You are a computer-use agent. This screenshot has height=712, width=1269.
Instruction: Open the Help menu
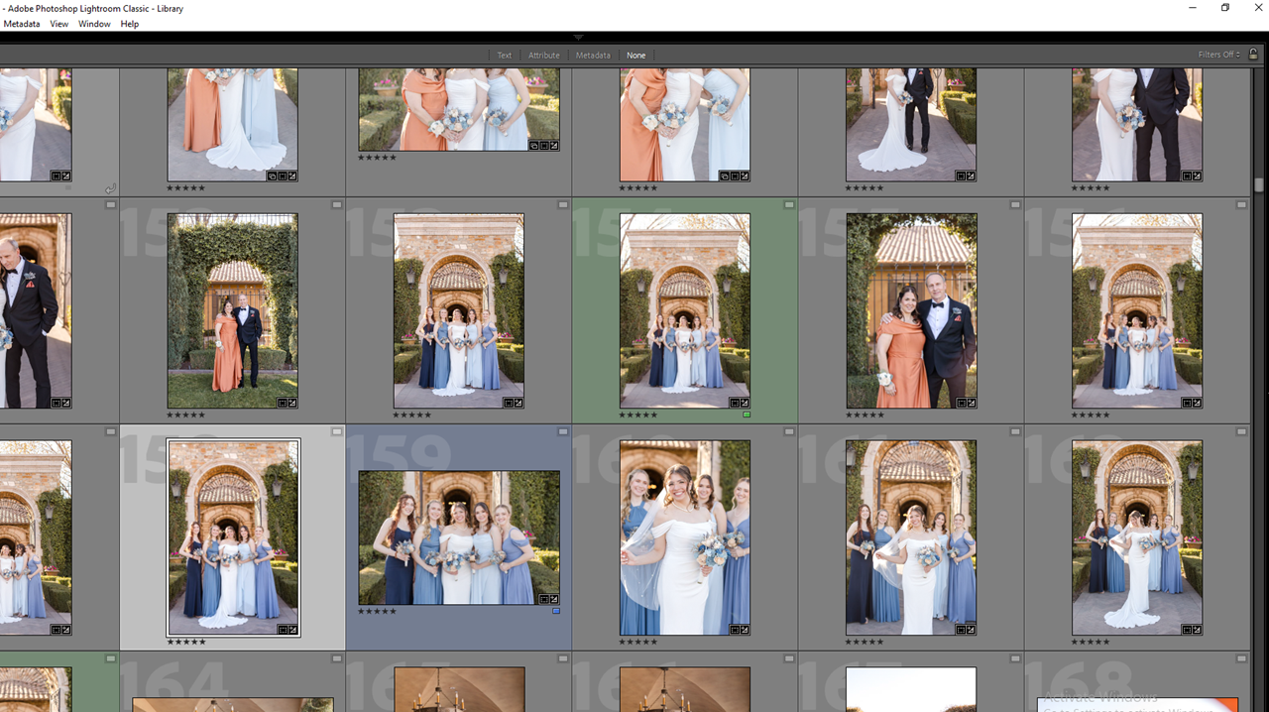click(130, 24)
